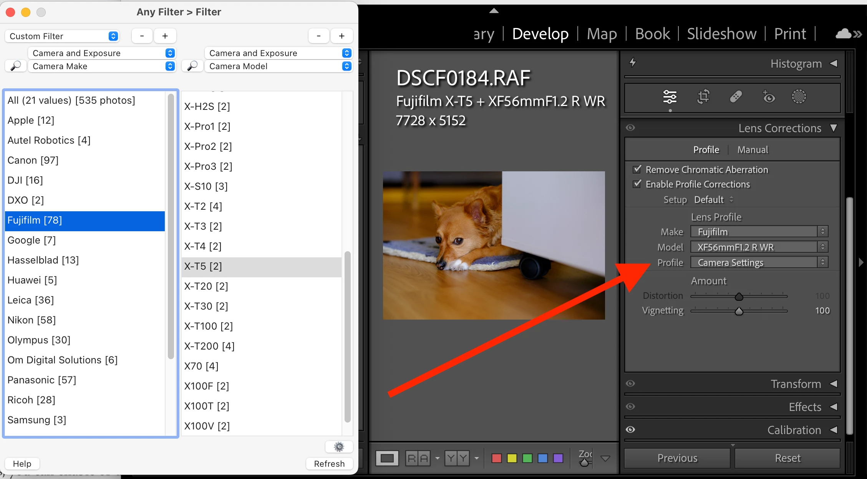The width and height of the screenshot is (867, 479).
Task: Click the cloud sync status icon
Action: (844, 34)
